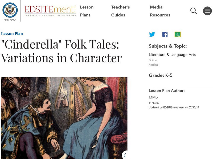Click the Grade K-5 label

161,75
